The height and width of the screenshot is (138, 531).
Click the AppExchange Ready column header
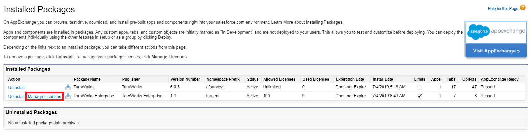500,79
